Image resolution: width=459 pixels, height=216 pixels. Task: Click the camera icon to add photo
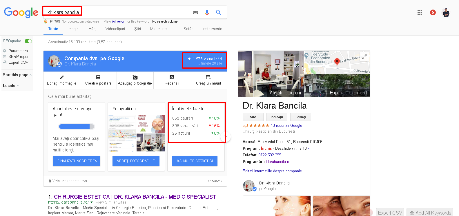click(135, 77)
